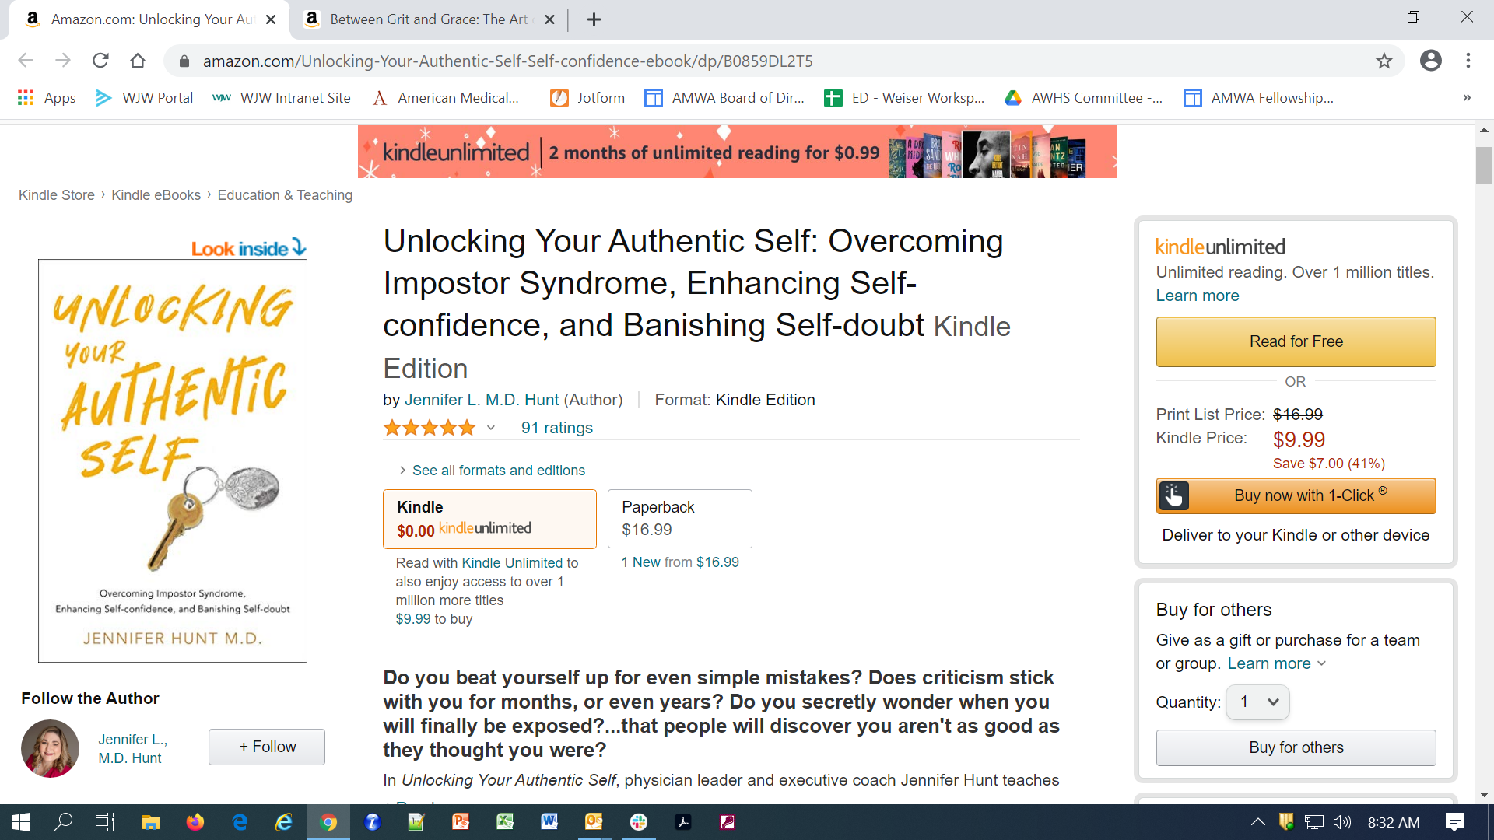Click the Read for Free button

tap(1296, 341)
